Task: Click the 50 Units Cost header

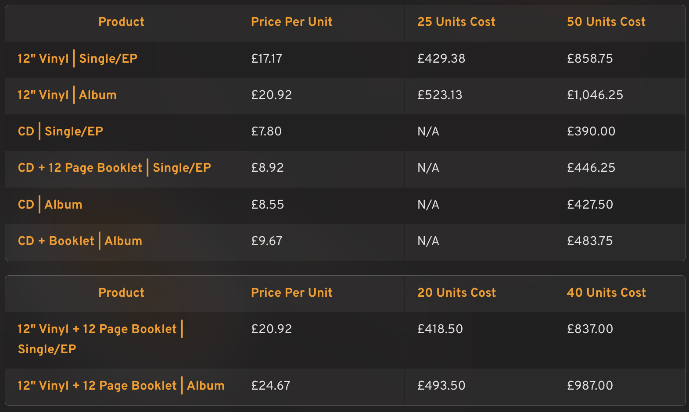Action: tap(606, 22)
